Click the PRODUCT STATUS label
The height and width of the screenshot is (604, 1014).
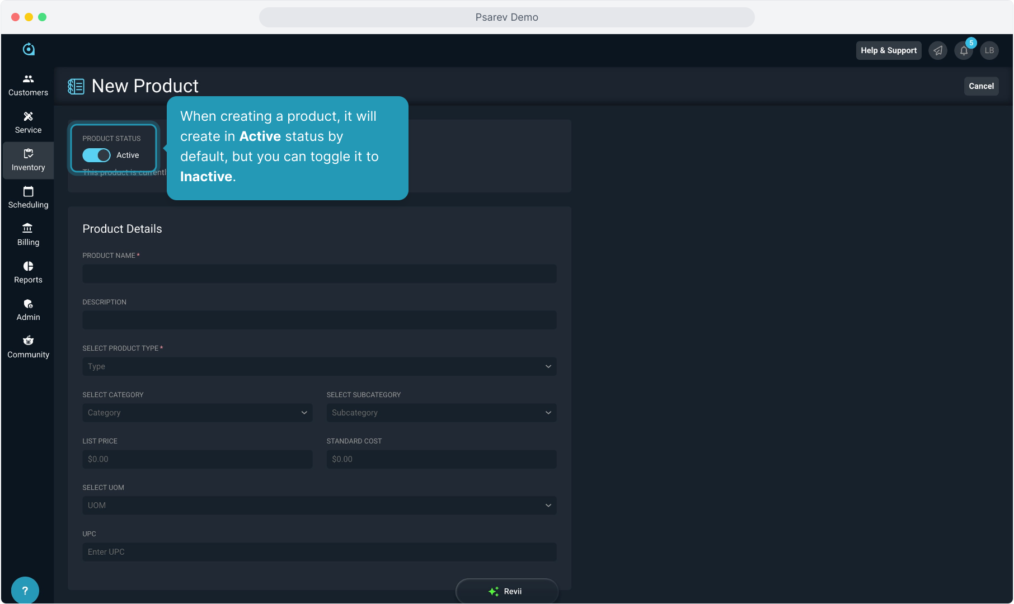[111, 139]
